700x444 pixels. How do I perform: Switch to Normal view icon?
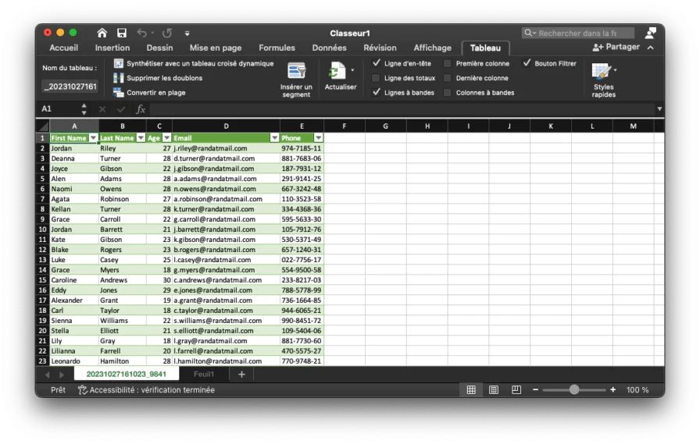pos(471,390)
